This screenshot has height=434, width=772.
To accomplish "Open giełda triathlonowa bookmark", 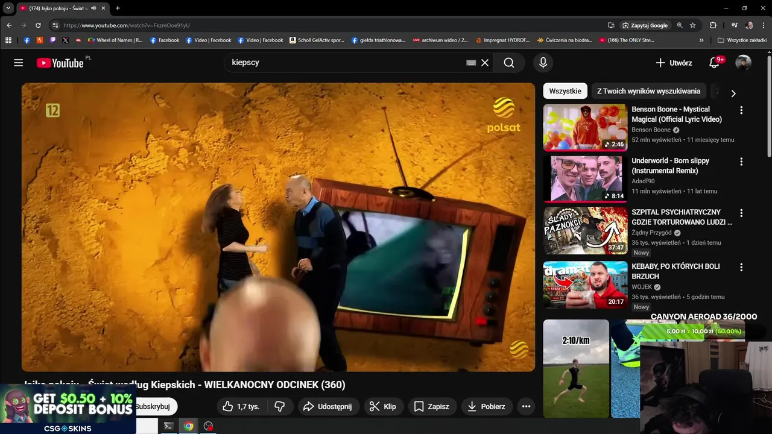I will (378, 40).
